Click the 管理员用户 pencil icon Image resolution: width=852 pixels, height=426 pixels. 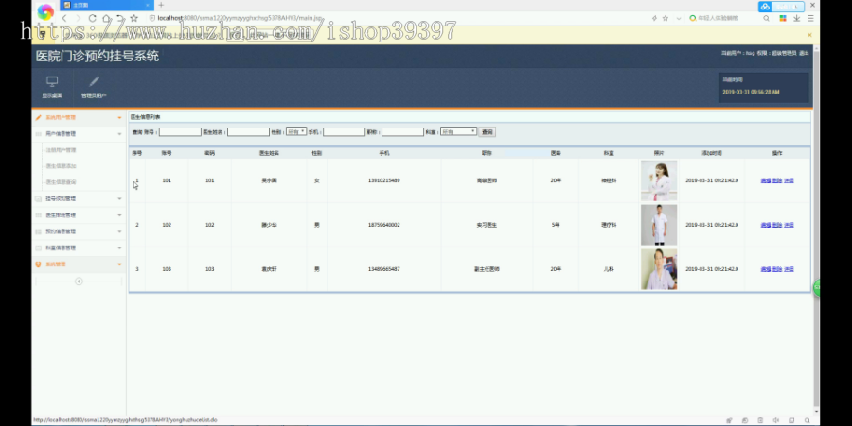(x=94, y=81)
